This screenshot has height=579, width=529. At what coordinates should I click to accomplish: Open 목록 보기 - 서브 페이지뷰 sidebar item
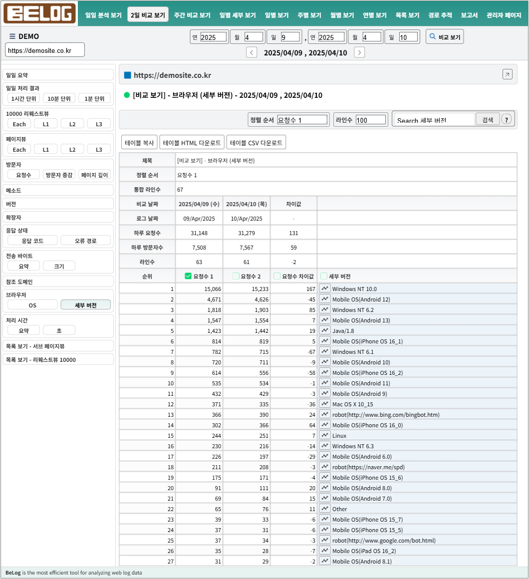(x=58, y=346)
